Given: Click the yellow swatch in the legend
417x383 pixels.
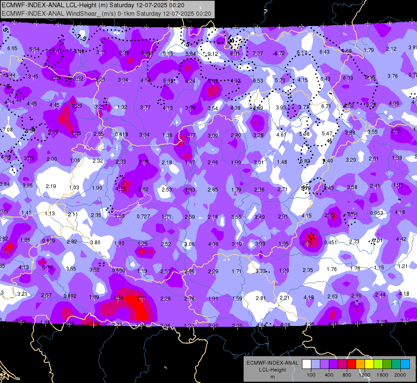Looking at the screenshot, I should 369,364.
